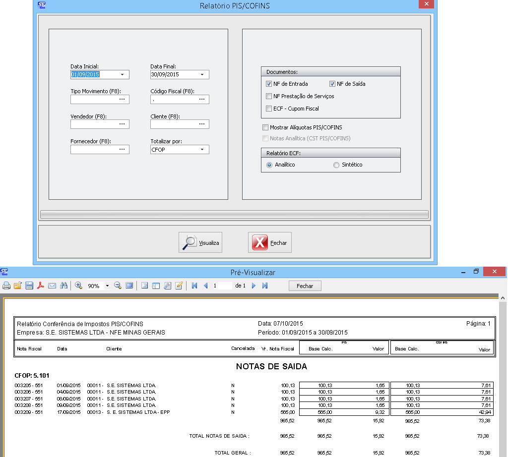Export the report to PDF
Viewport: 508px width, 457px height.
click(41, 286)
